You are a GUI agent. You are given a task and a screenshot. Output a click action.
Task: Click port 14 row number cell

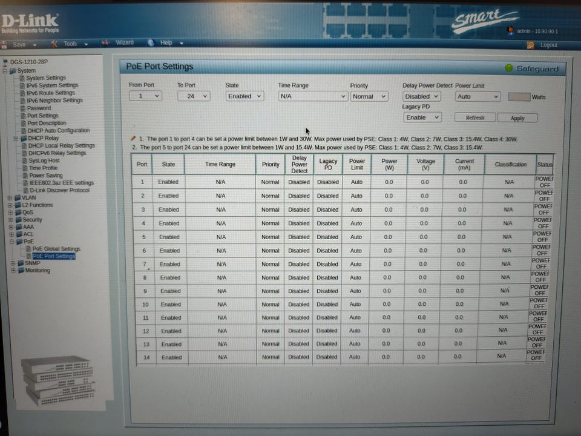coord(146,357)
